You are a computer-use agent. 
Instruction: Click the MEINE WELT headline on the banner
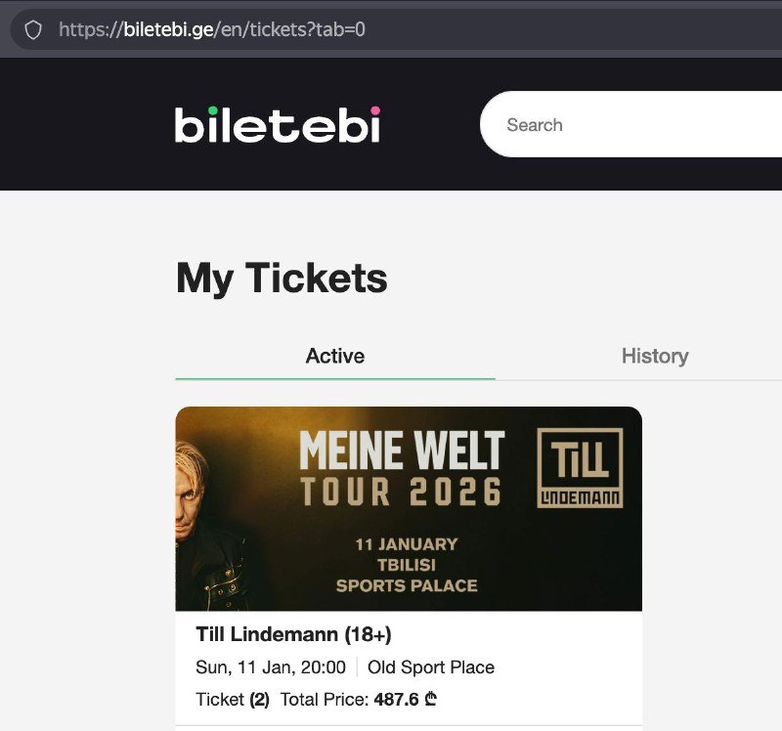[402, 451]
